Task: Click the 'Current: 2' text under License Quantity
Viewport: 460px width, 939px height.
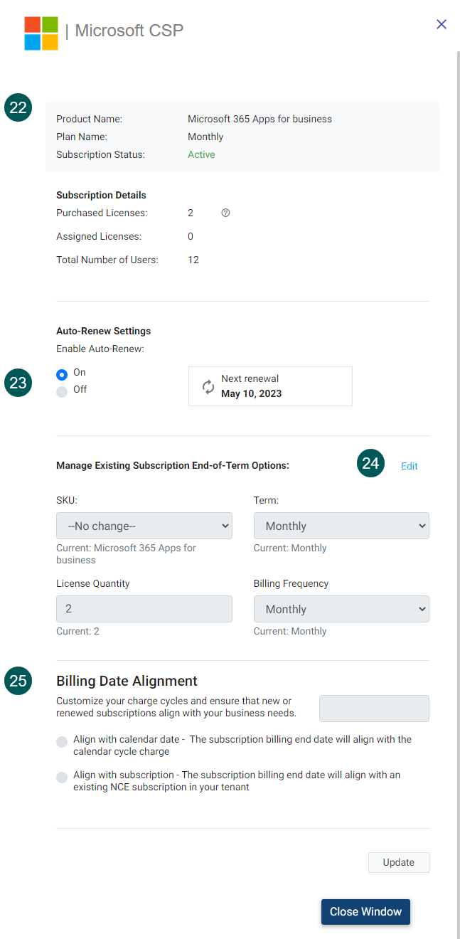Action: 77,631
